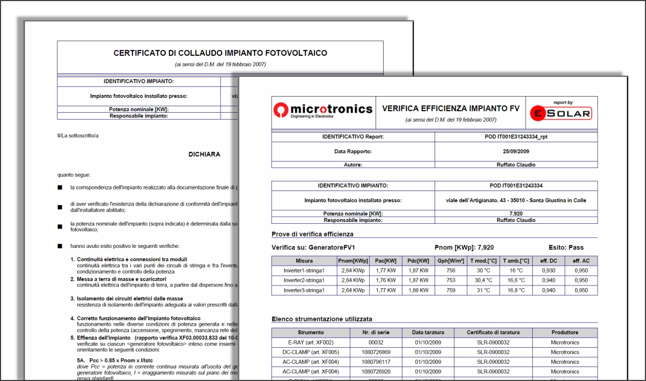Select the Inverter3-stringa1 table row label
Image resolution: width=646 pixels, height=381 pixels.
point(304,290)
